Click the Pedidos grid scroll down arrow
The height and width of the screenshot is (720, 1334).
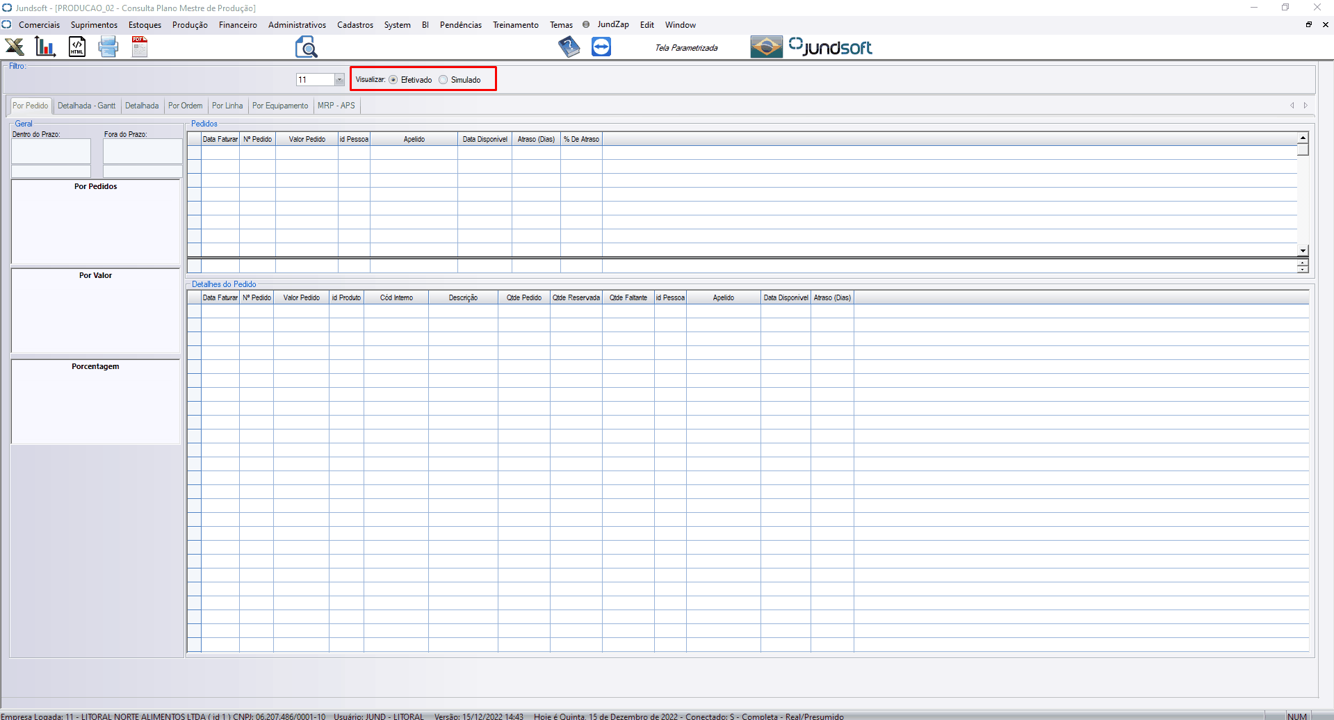pyautogui.click(x=1303, y=250)
